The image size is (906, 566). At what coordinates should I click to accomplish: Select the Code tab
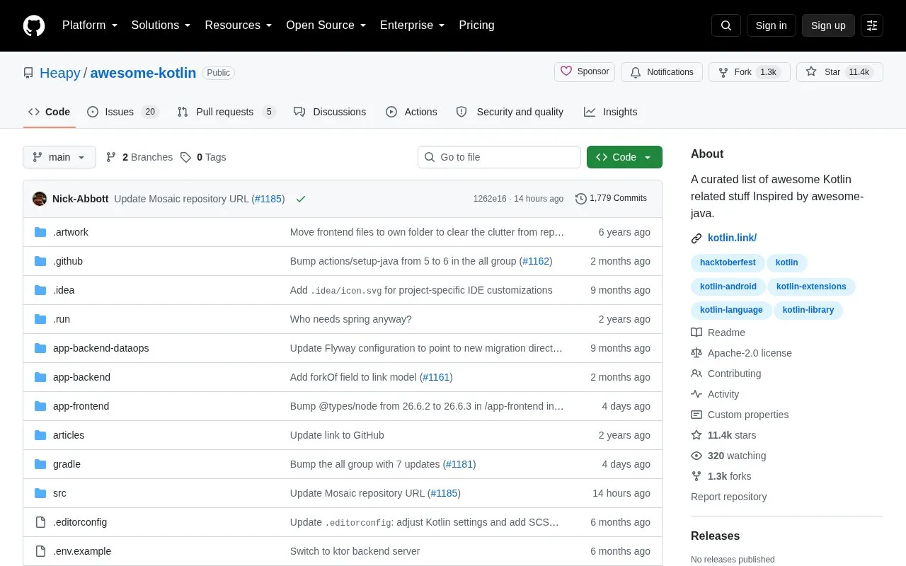pos(50,112)
